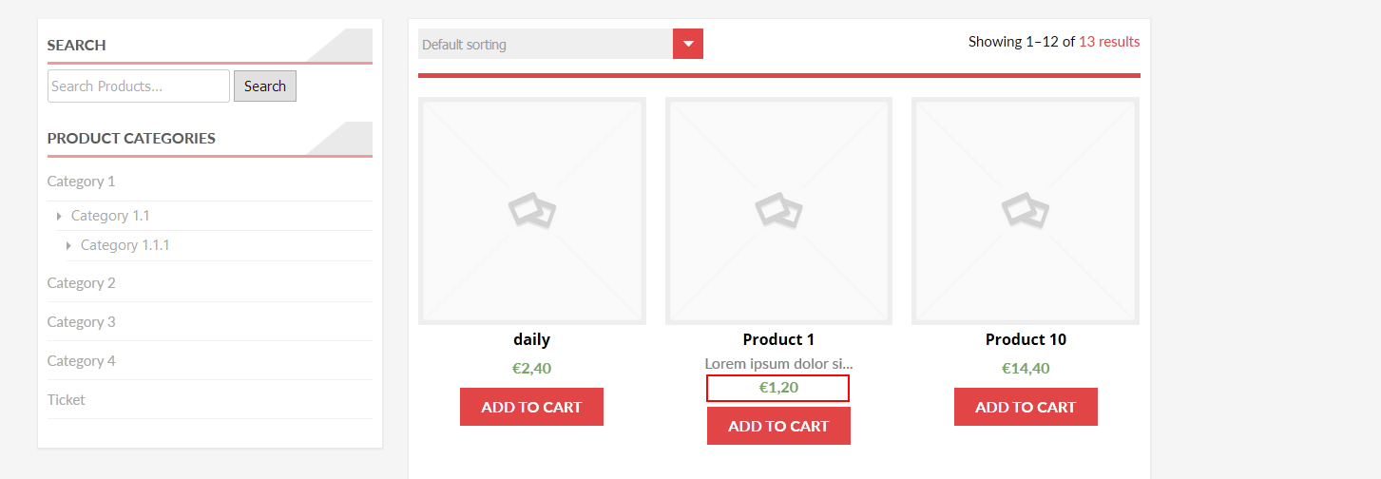Viewport: 1381px width, 479px height.
Task: Add Product 10 to cart
Action: pos(1026,407)
